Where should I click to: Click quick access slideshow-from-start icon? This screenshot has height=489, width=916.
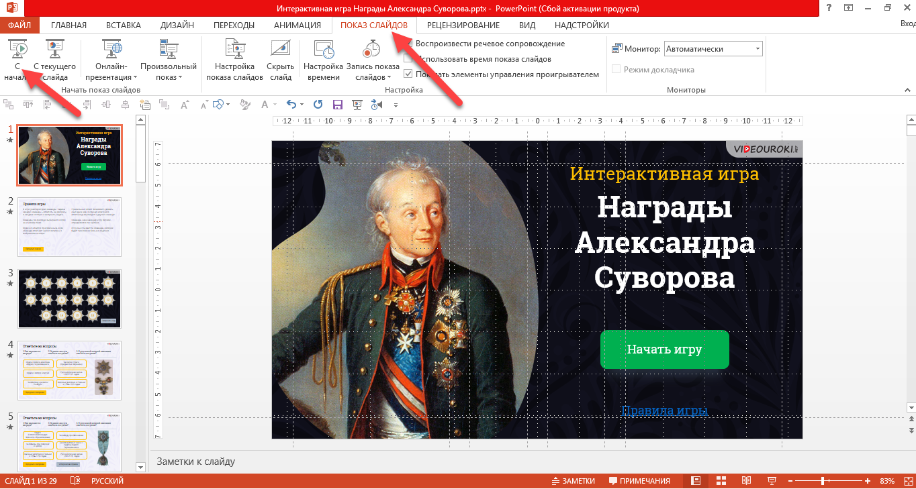pyautogui.click(x=357, y=105)
